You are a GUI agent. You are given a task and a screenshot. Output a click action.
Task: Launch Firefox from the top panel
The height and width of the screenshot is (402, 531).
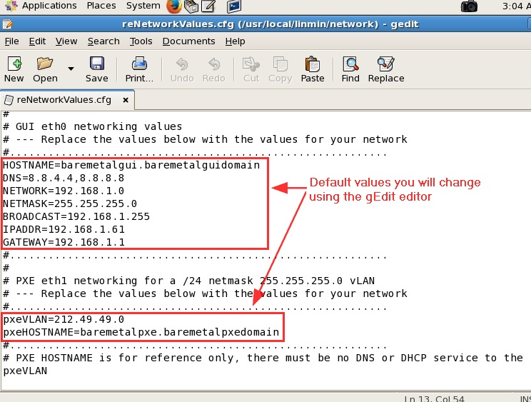point(174,6)
